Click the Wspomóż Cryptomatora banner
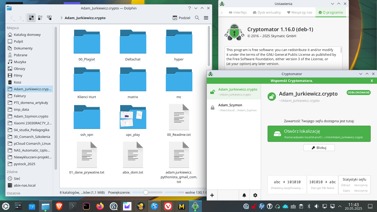 (292, 81)
